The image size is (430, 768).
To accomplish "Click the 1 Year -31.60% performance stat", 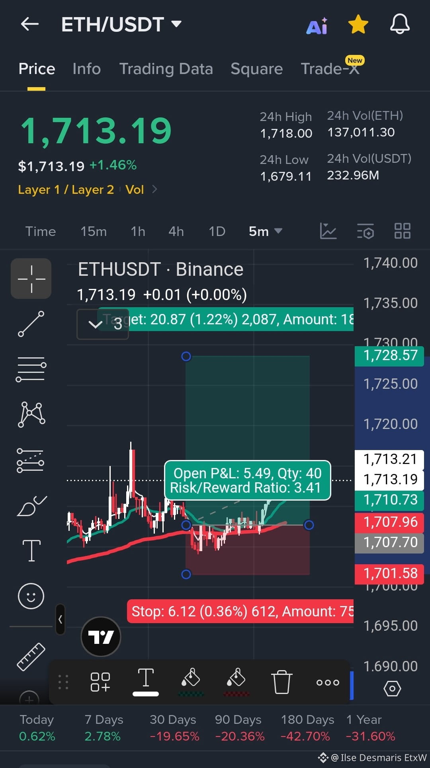I will (x=370, y=728).
